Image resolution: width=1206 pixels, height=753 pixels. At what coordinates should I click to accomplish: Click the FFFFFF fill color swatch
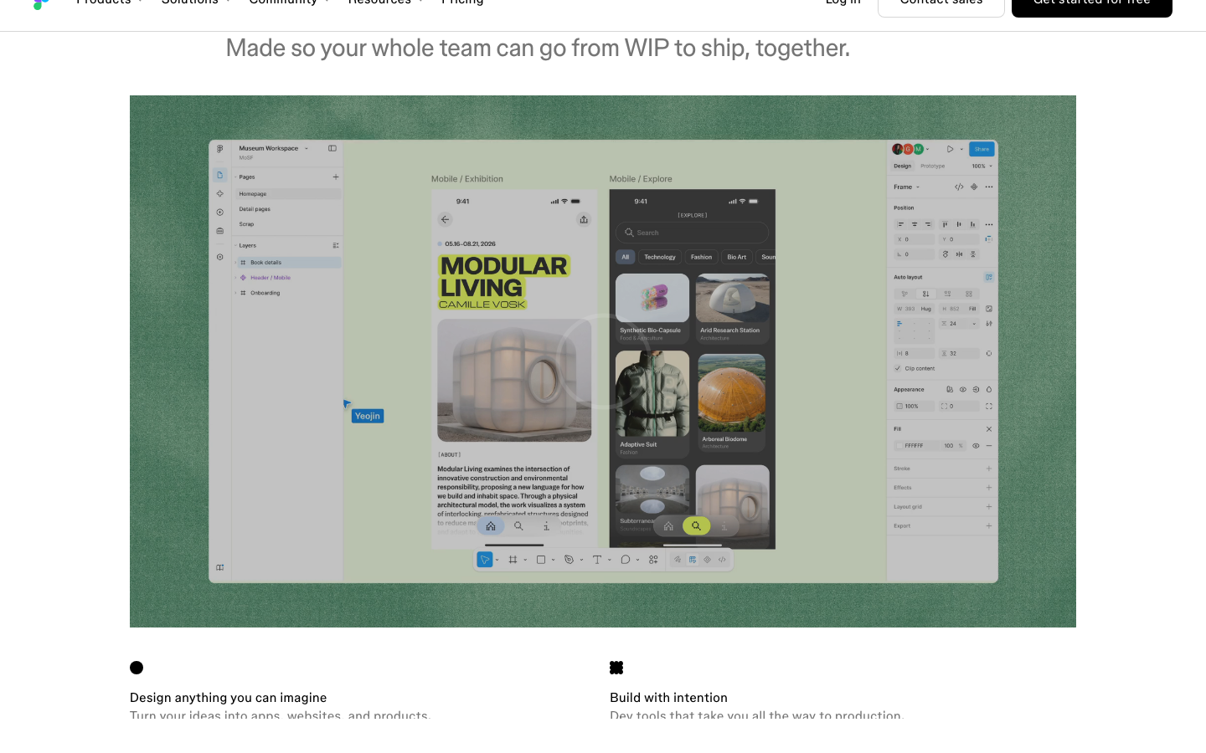(899, 446)
